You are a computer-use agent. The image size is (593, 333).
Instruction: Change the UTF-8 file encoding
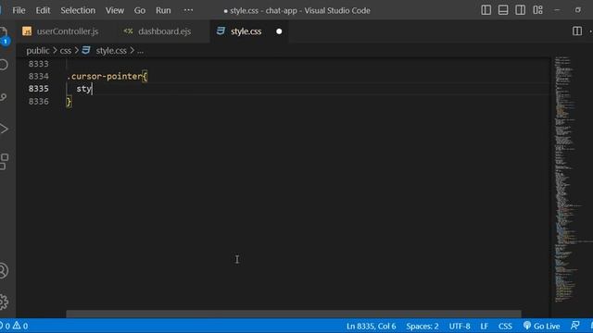460,326
